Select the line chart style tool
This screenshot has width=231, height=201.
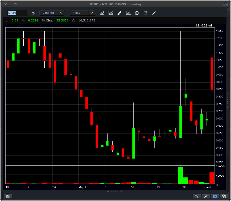click(102, 13)
